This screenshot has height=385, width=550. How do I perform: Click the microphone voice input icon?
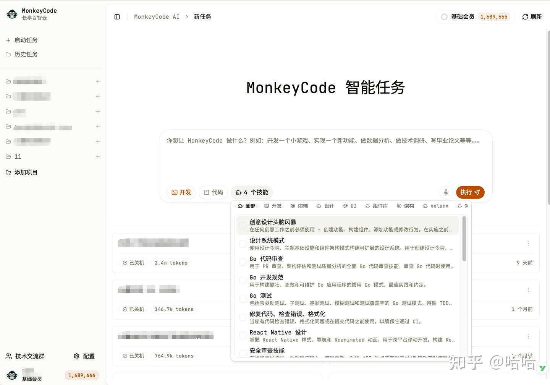446,192
